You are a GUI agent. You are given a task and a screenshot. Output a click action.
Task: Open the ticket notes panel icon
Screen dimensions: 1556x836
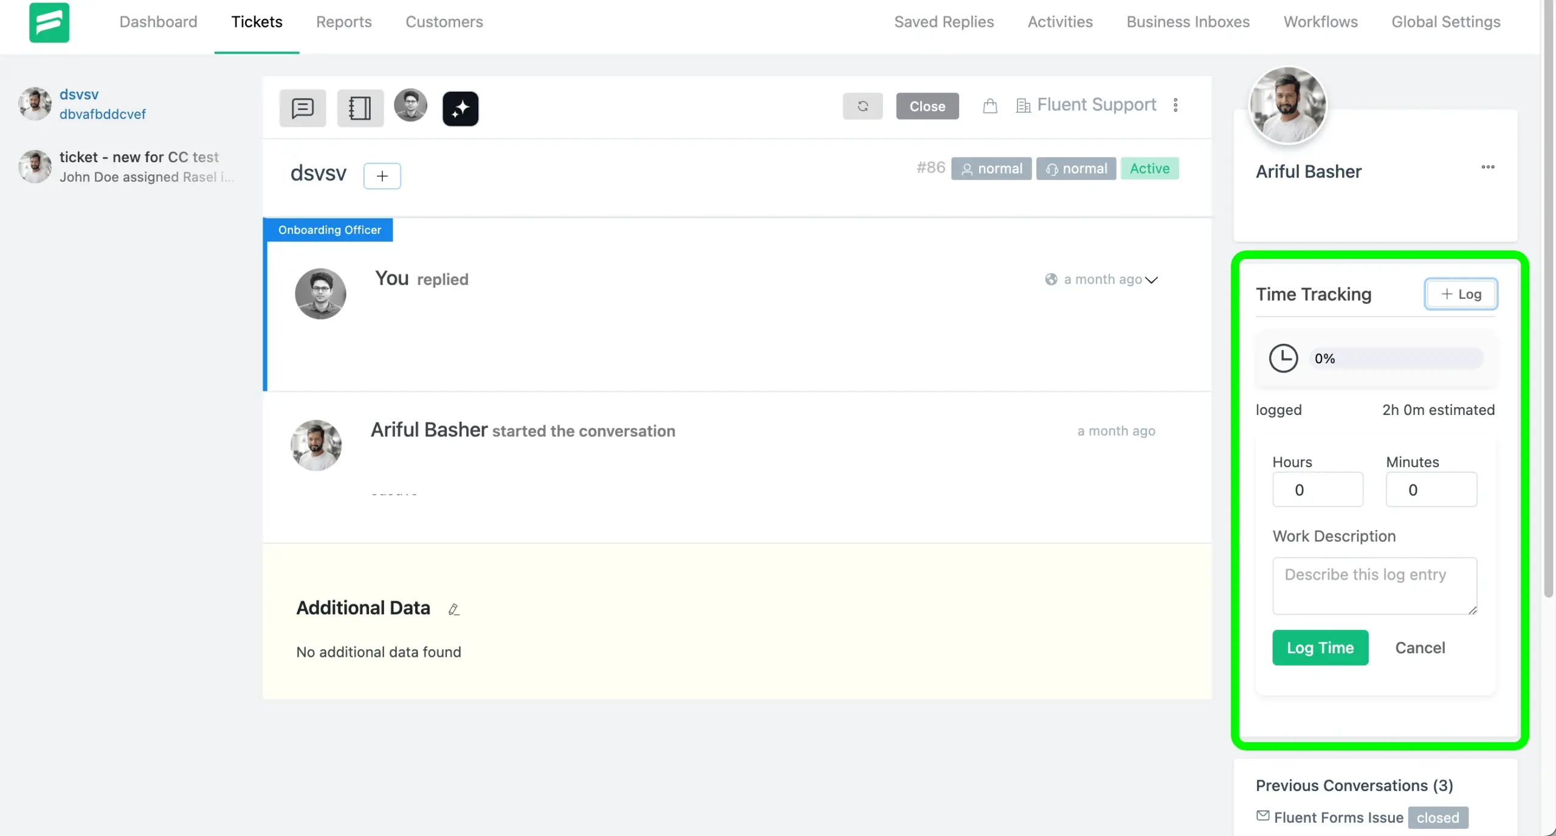tap(359, 106)
